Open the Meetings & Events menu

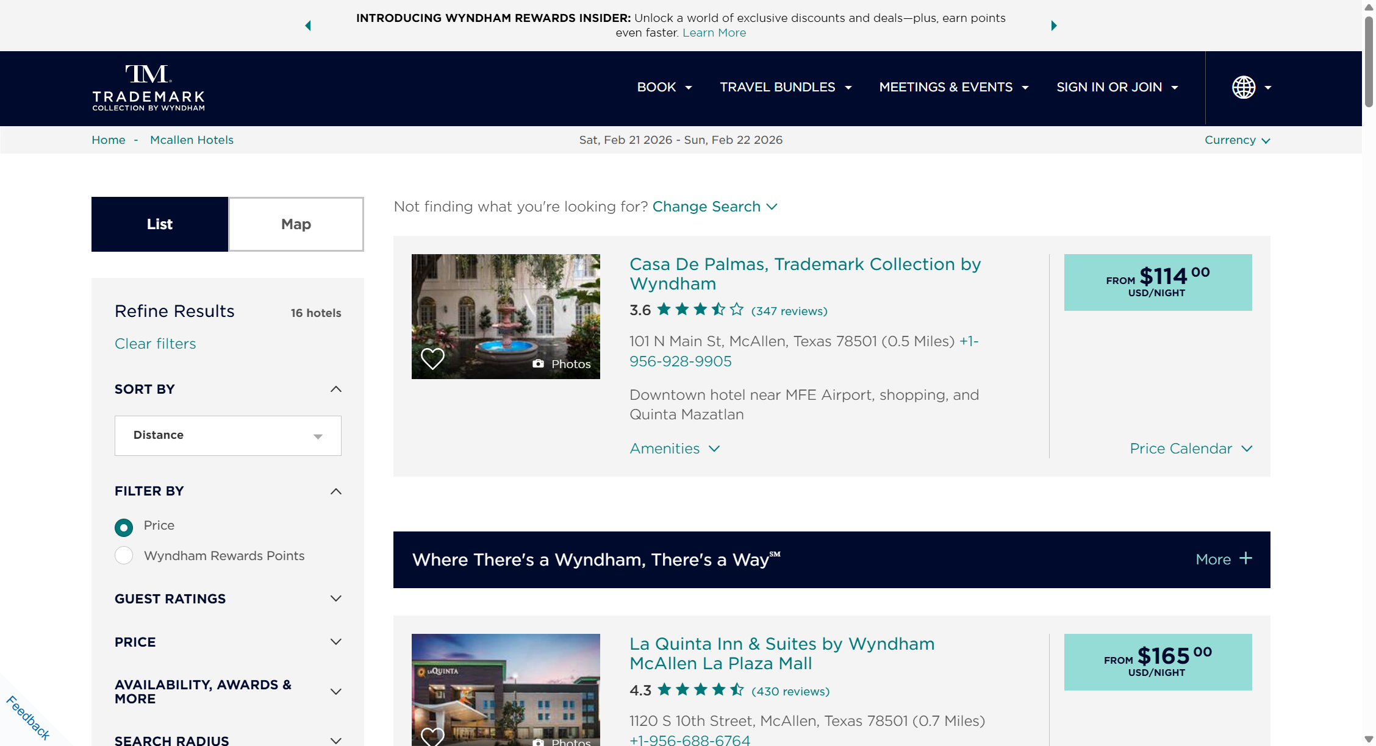[x=954, y=87]
